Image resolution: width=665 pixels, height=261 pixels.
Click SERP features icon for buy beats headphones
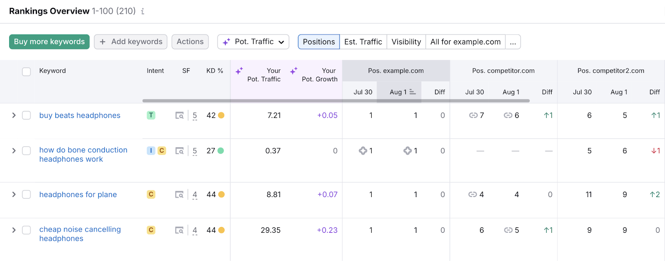180,116
